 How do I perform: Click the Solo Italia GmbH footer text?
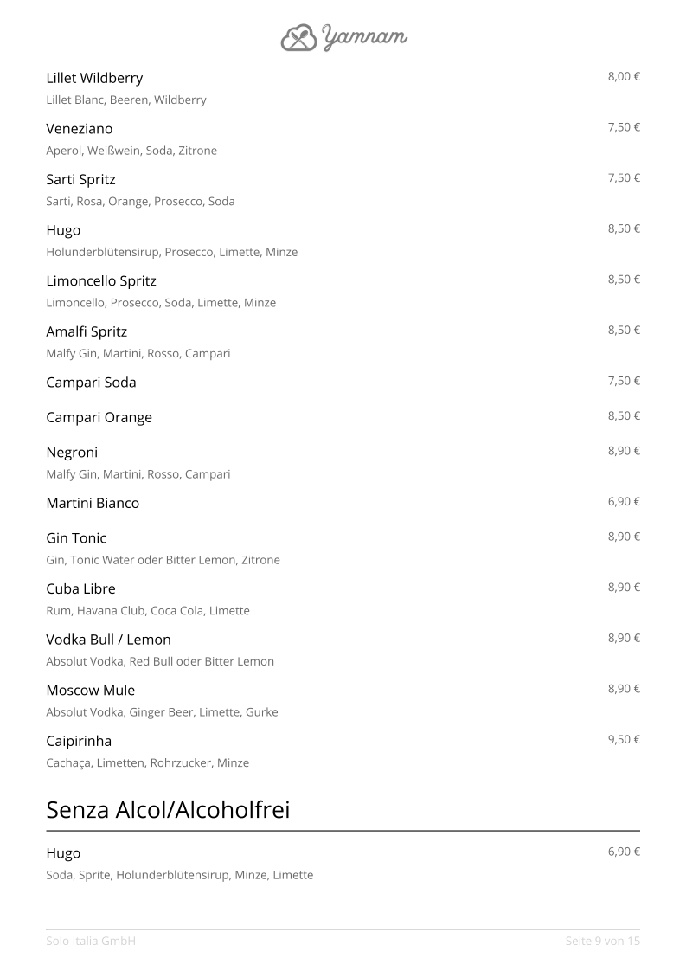click(91, 941)
